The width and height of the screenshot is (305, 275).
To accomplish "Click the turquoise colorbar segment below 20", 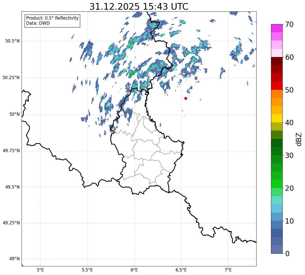I will click(x=277, y=200).
